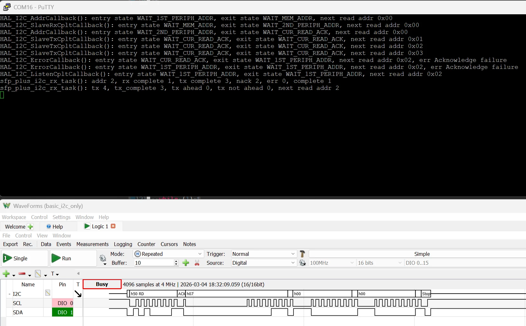Open the Workspace menu
The height and width of the screenshot is (326, 526).
pyautogui.click(x=14, y=217)
